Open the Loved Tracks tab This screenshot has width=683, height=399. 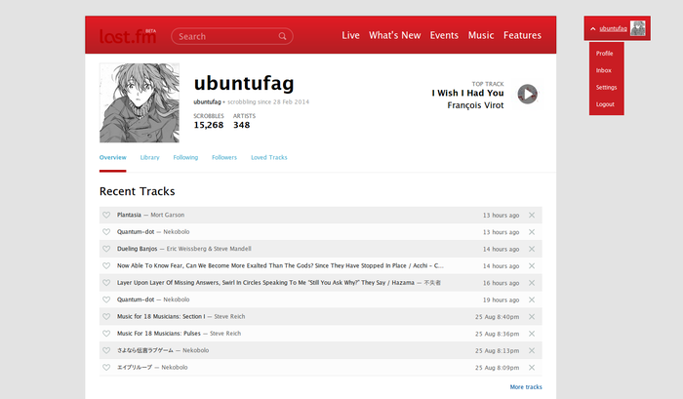(x=268, y=157)
